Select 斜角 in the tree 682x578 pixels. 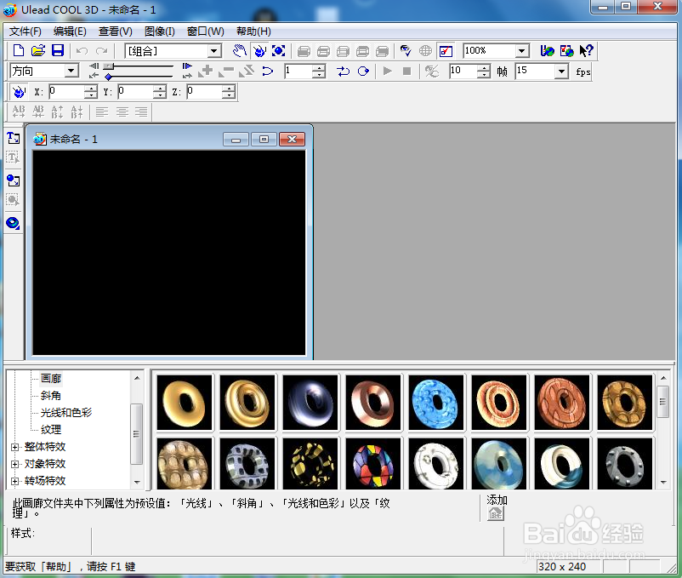coord(51,396)
